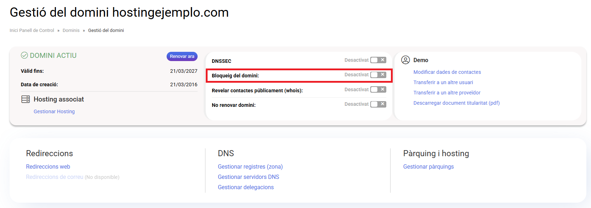Download the document titularitat pdf
Screen dimensions: 591x208
coord(456,103)
